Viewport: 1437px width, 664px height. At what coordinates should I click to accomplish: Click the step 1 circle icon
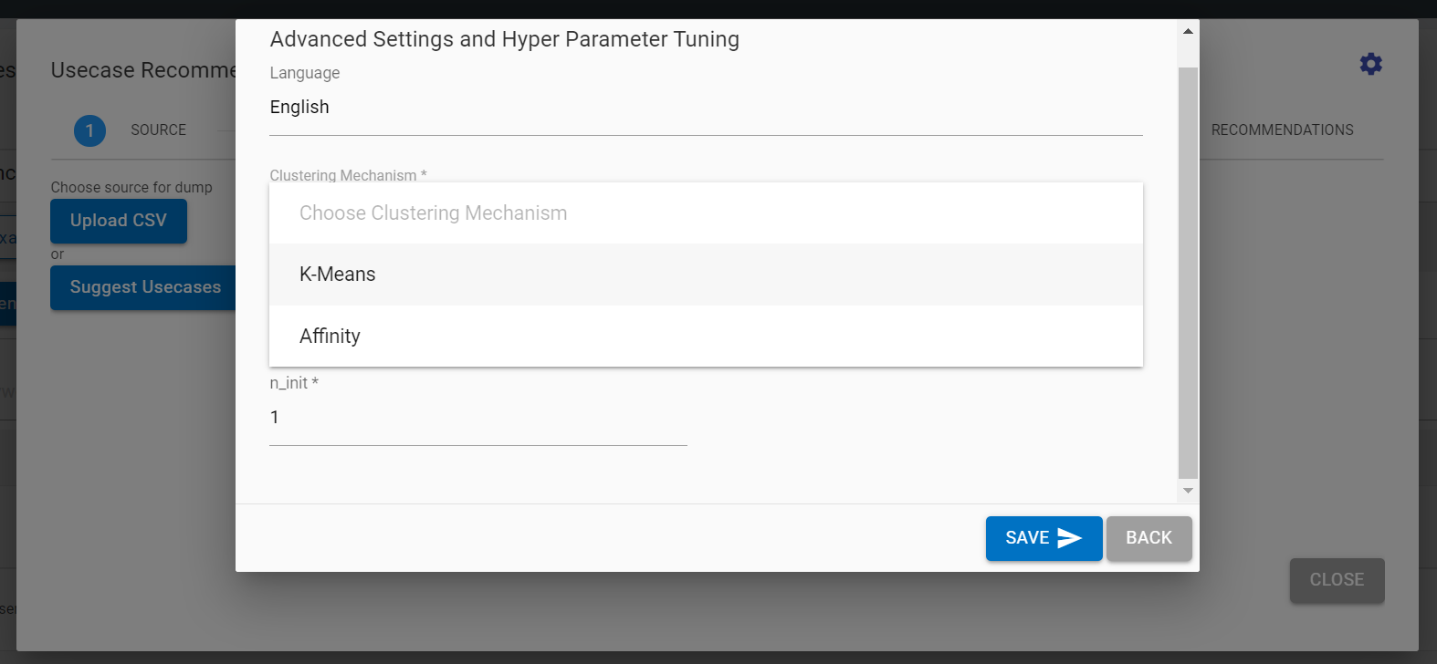click(x=89, y=130)
